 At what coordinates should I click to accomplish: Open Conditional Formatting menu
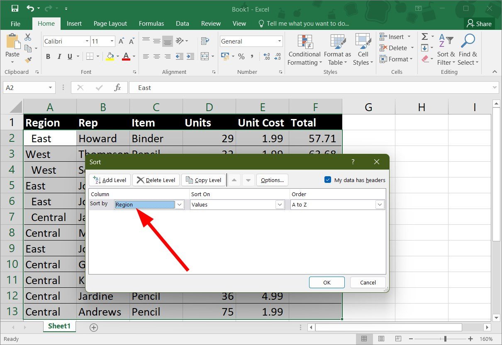pyautogui.click(x=305, y=50)
